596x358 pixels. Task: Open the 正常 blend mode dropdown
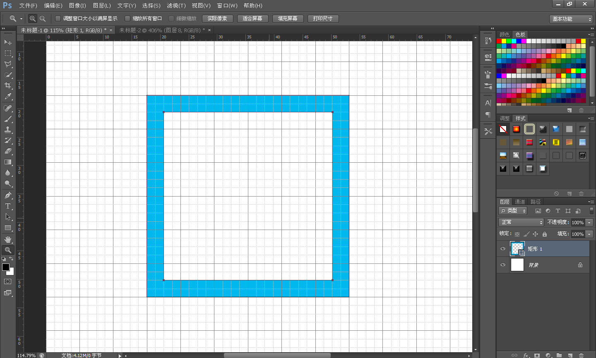pos(521,222)
